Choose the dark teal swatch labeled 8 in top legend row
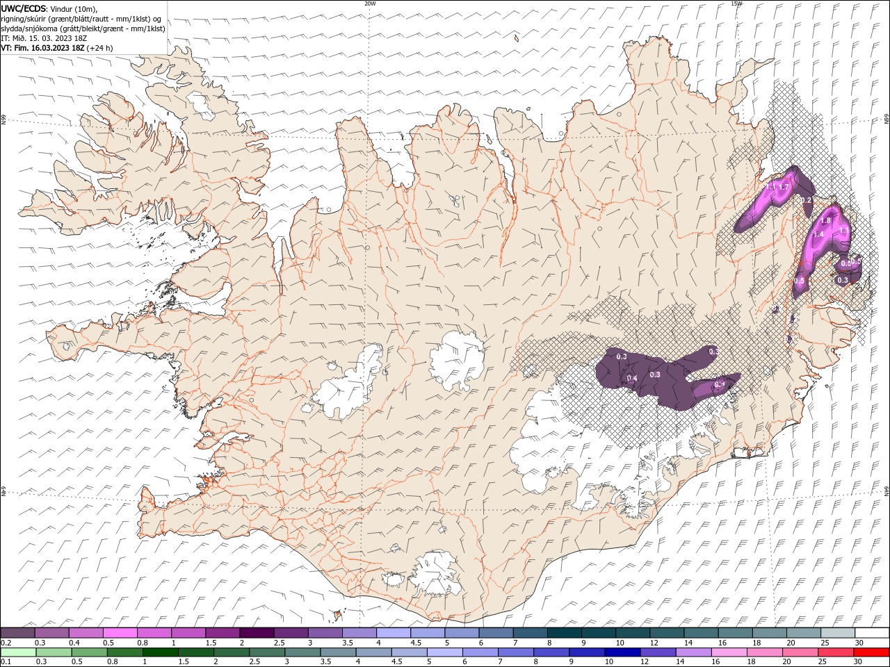Image resolution: width=890 pixels, height=667 pixels. (564, 632)
